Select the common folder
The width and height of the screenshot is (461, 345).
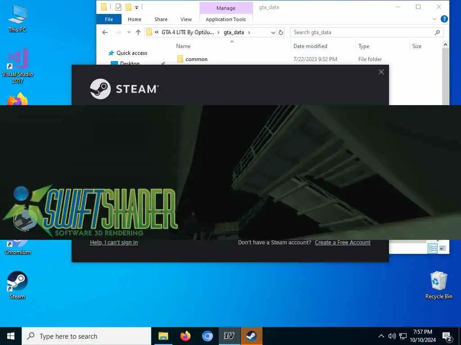[196, 59]
